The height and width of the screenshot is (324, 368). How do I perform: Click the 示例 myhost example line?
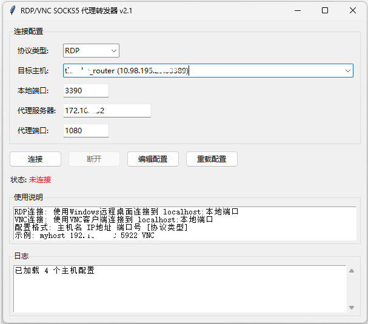tap(84, 236)
